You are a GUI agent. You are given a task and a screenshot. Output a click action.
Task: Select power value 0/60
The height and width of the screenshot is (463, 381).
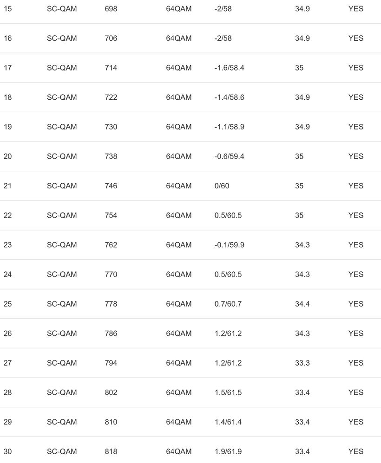(x=222, y=186)
